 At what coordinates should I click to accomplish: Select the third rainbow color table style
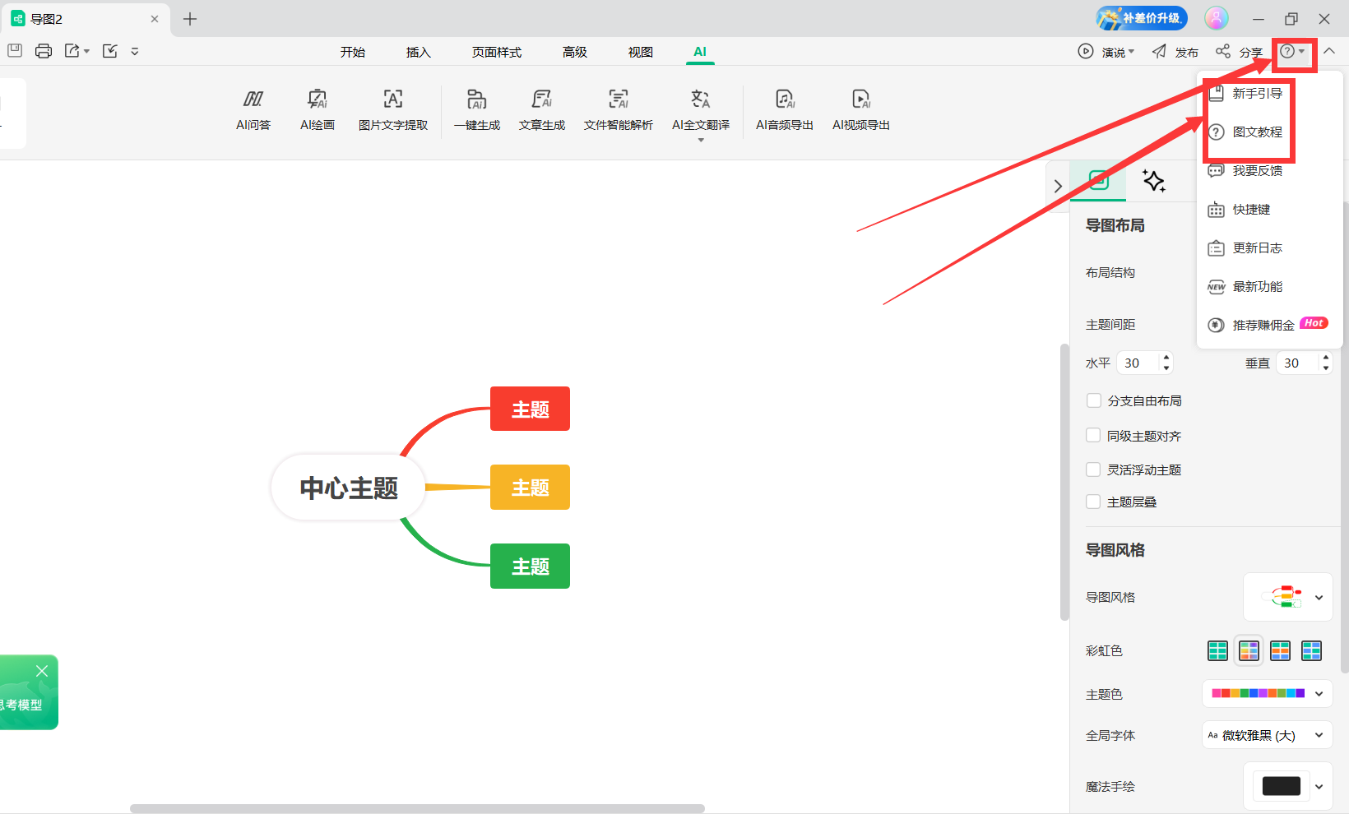click(x=1280, y=651)
